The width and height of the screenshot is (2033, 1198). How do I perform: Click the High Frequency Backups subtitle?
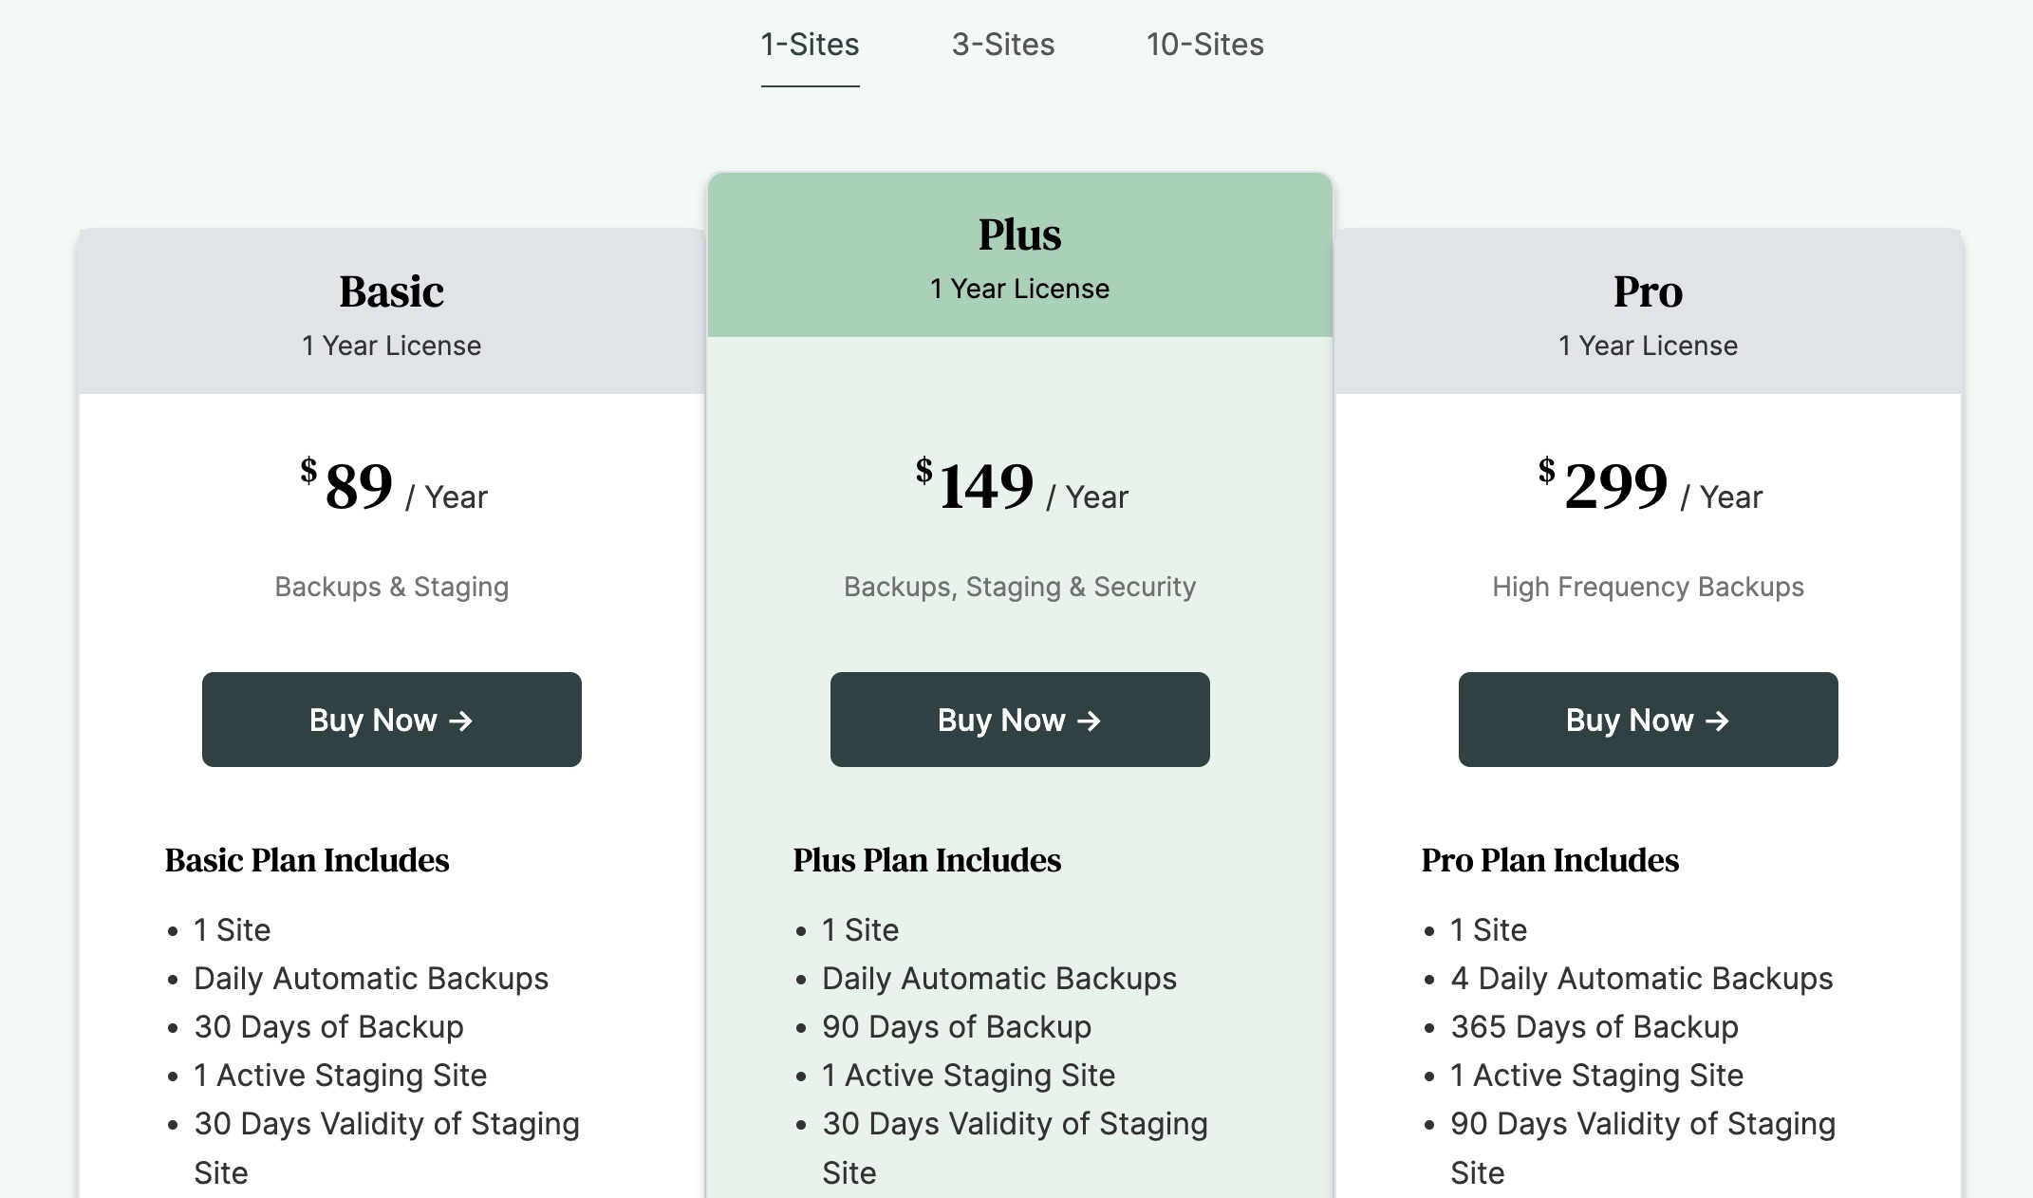click(1648, 587)
